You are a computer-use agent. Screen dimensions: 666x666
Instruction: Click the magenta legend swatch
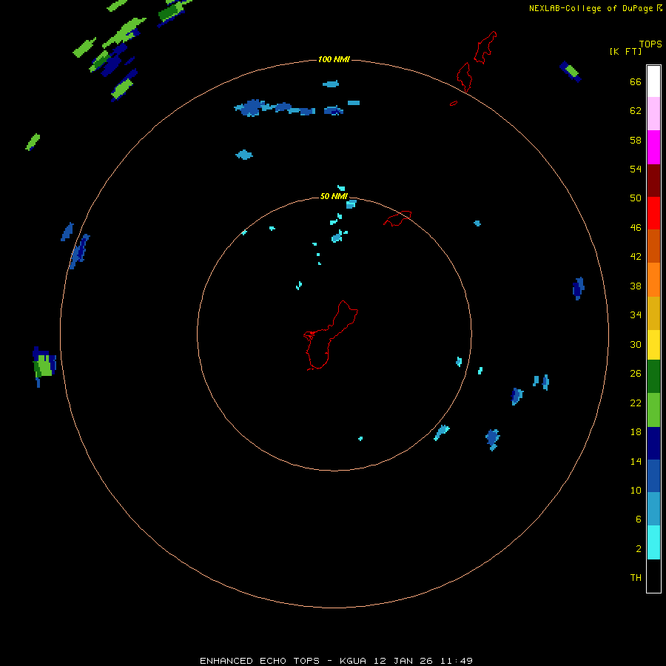[653, 147]
